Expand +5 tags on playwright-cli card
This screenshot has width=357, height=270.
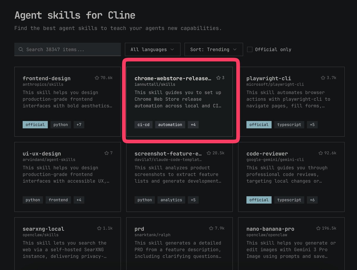click(312, 125)
